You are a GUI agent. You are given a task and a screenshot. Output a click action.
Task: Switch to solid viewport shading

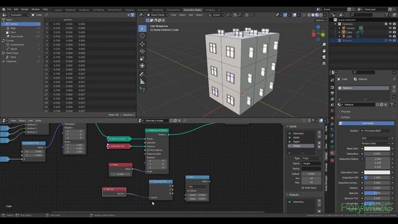tap(313, 15)
